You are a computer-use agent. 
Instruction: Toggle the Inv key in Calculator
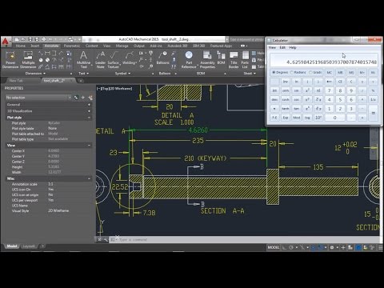pos(286,82)
